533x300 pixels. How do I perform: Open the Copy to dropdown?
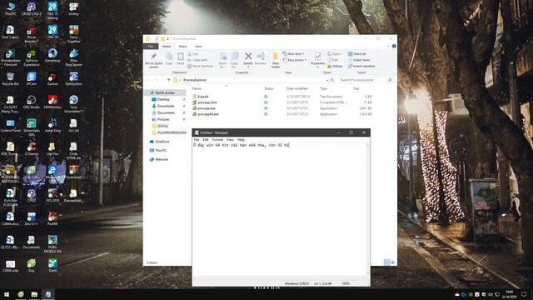tap(235, 61)
